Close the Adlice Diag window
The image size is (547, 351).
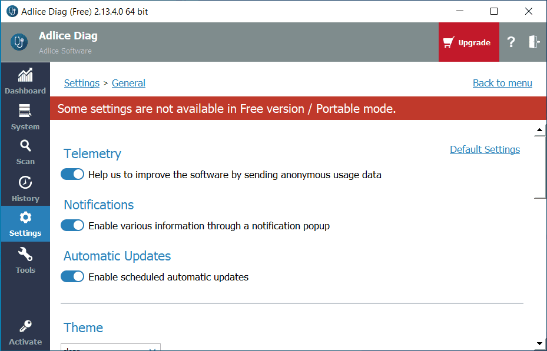[529, 11]
